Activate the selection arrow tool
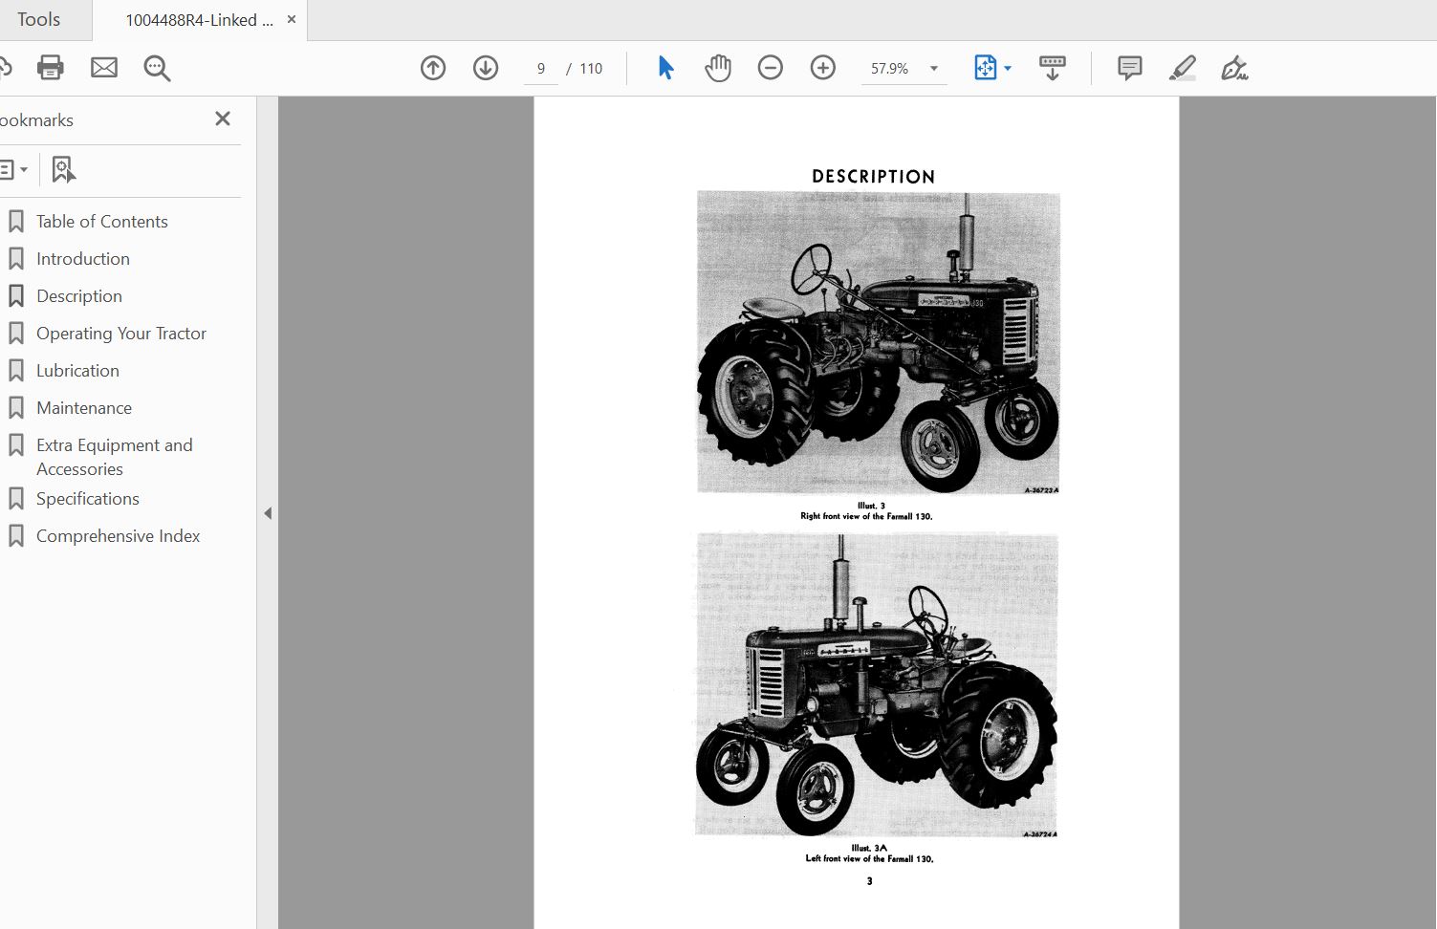 (665, 68)
